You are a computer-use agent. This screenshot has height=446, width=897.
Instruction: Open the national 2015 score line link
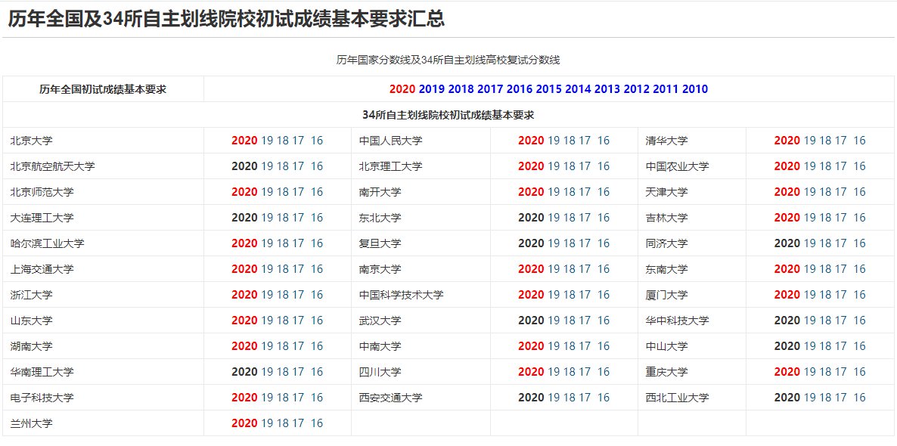click(548, 89)
